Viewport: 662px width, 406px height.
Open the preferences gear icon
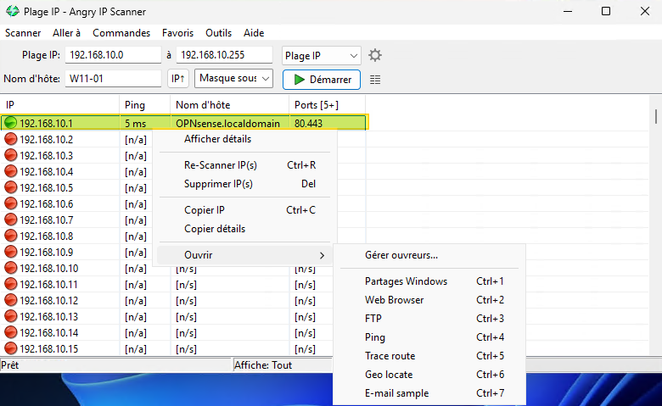coord(374,55)
